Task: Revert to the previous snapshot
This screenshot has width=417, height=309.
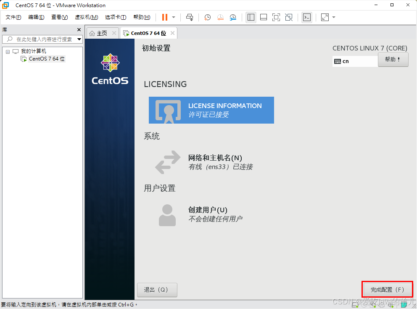Action: pos(220,17)
